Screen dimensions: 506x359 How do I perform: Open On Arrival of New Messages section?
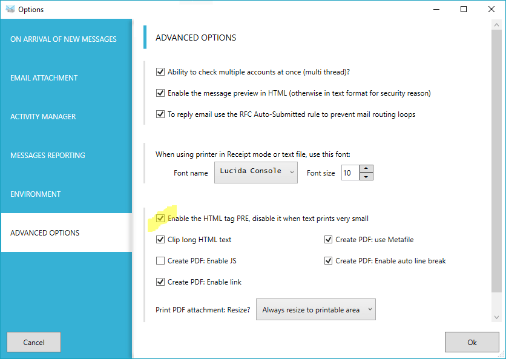click(x=66, y=39)
